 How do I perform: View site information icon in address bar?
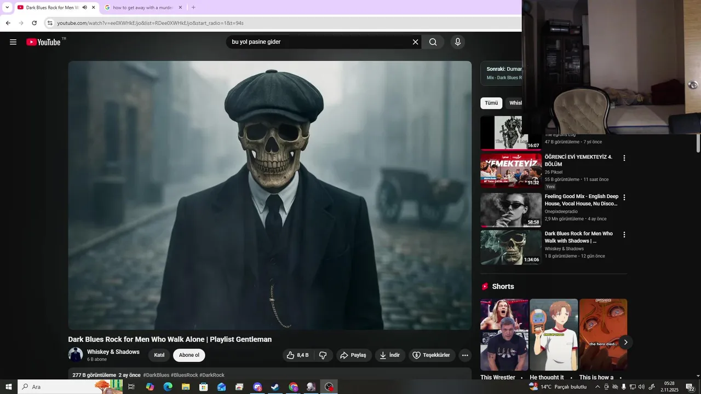[x=50, y=23]
